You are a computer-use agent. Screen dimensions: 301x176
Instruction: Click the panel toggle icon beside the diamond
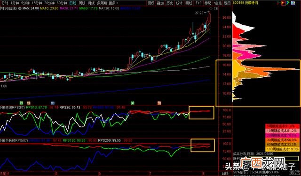point(216,8)
